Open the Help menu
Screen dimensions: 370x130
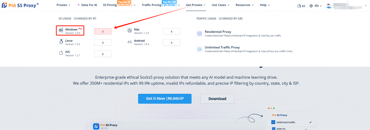(265, 5)
